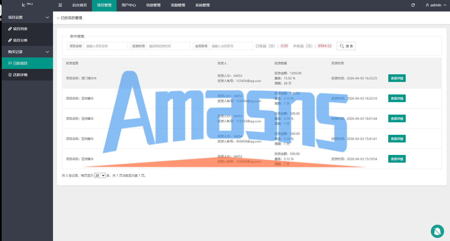Click the refresh icon in top bar
This screenshot has height=241, width=450.
click(413, 5)
